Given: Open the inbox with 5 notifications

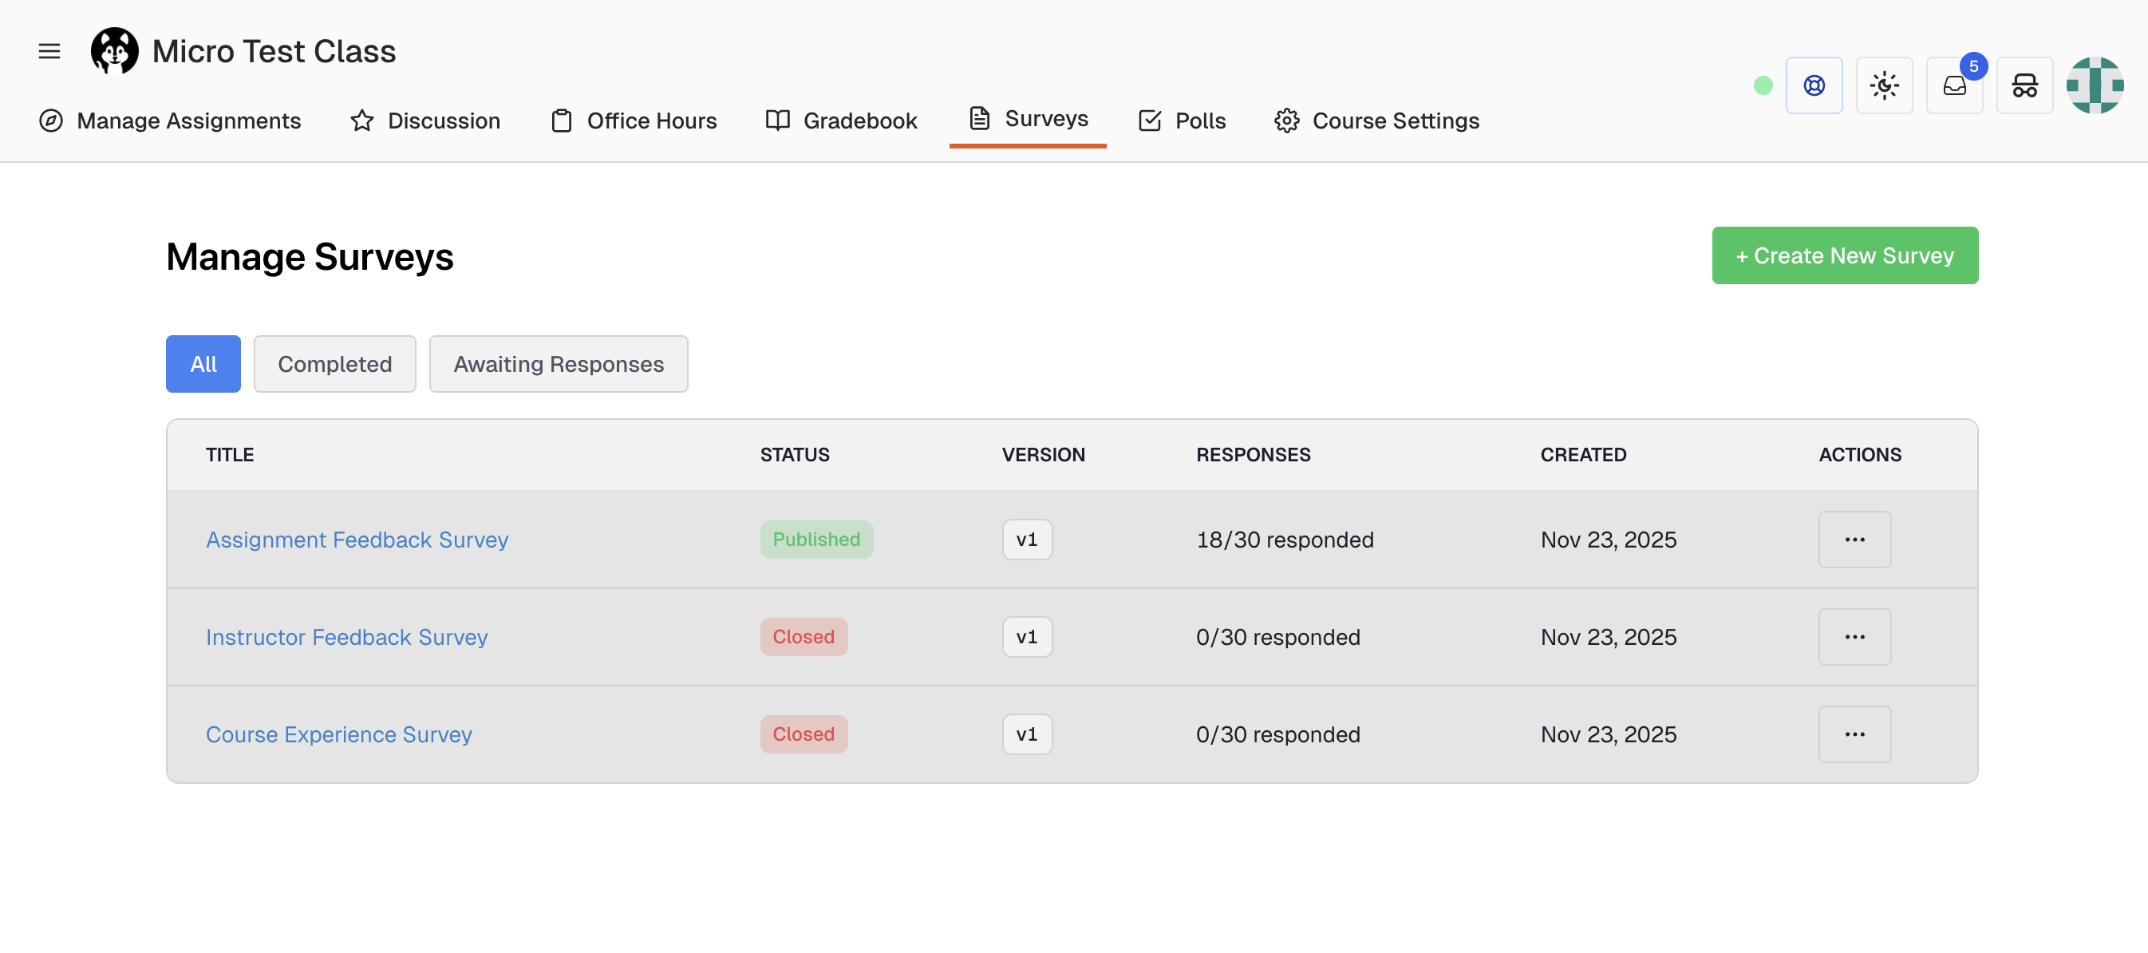Looking at the screenshot, I should click(1955, 85).
